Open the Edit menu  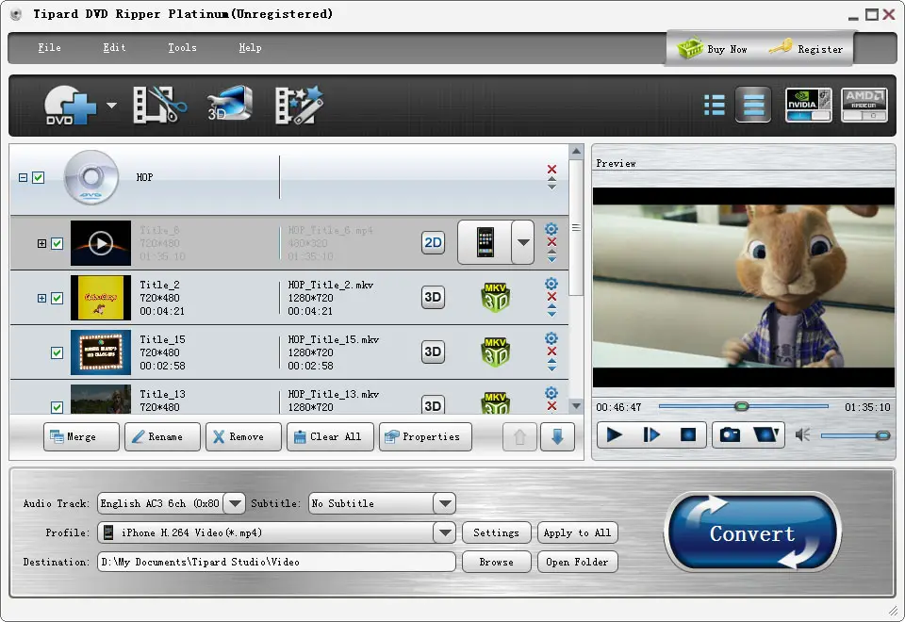114,48
